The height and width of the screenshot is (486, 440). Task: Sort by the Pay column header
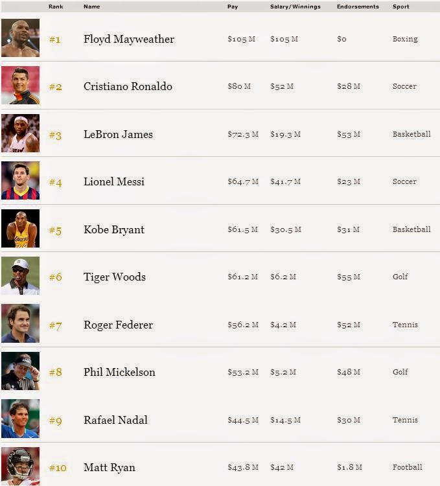coord(233,6)
